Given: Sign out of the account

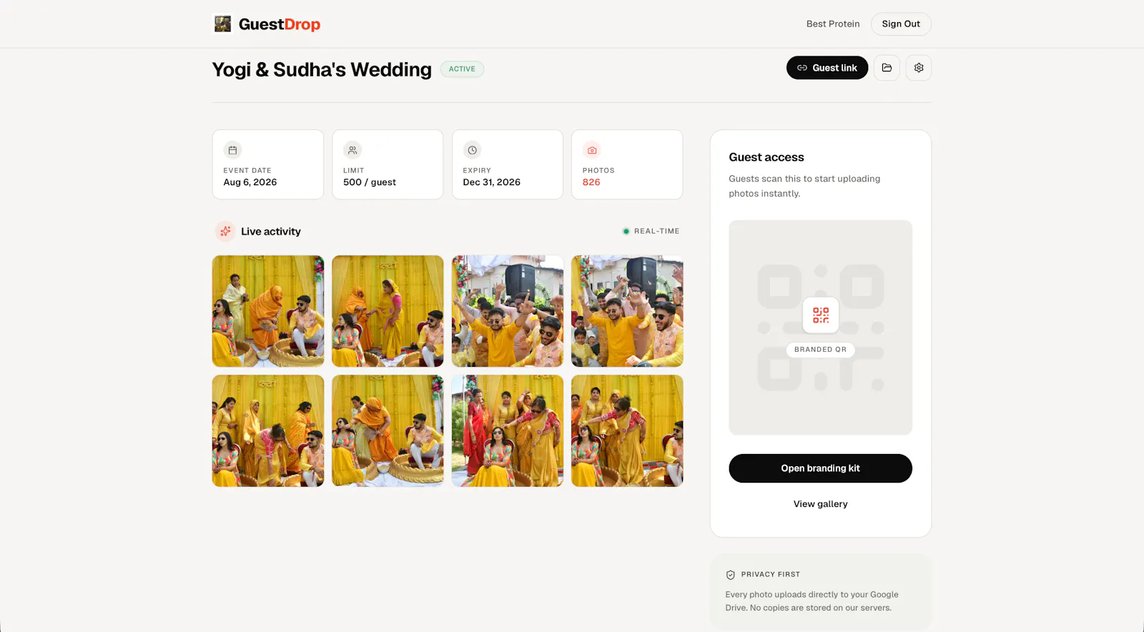Looking at the screenshot, I should (x=901, y=24).
